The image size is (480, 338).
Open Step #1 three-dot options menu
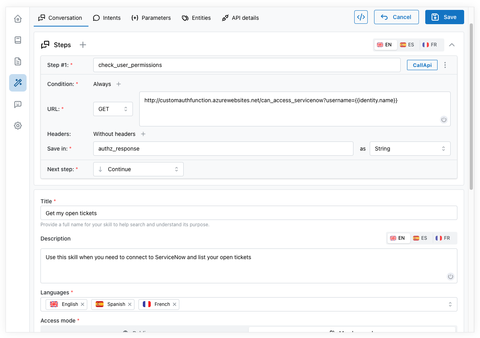point(445,65)
